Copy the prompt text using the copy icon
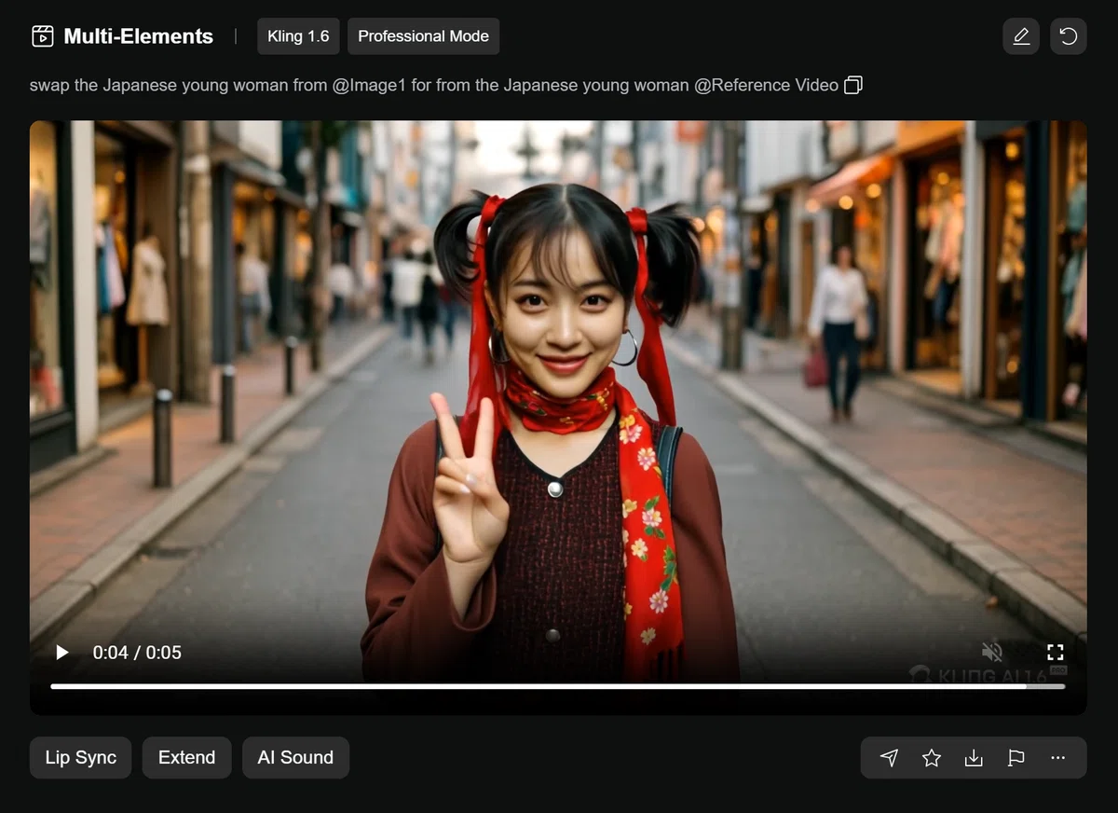Screen dimensions: 1118x813 (x=852, y=85)
